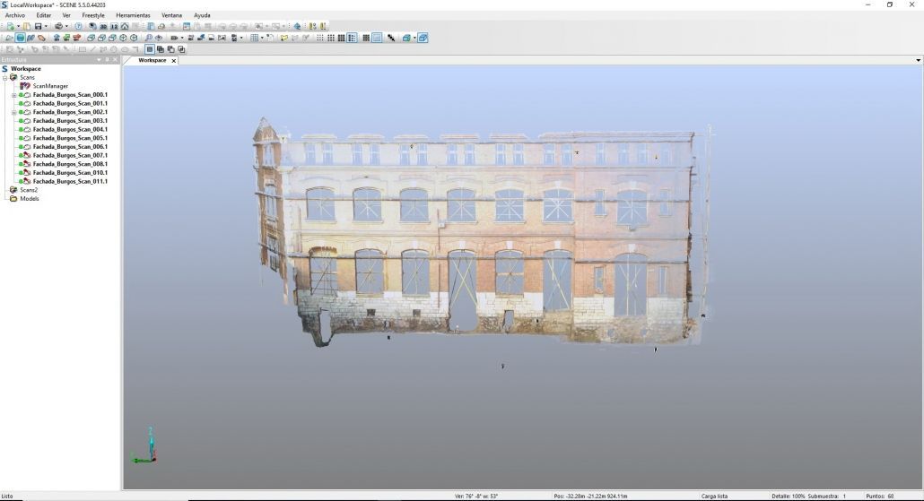924x501 pixels.
Task: Click the Save floppy disk icon
Action: click(39, 27)
